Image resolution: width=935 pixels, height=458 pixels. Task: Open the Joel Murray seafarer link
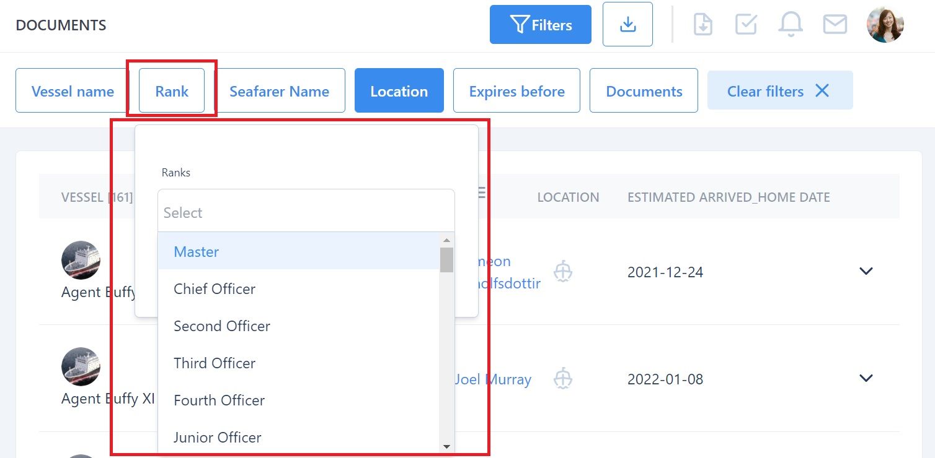tap(494, 379)
